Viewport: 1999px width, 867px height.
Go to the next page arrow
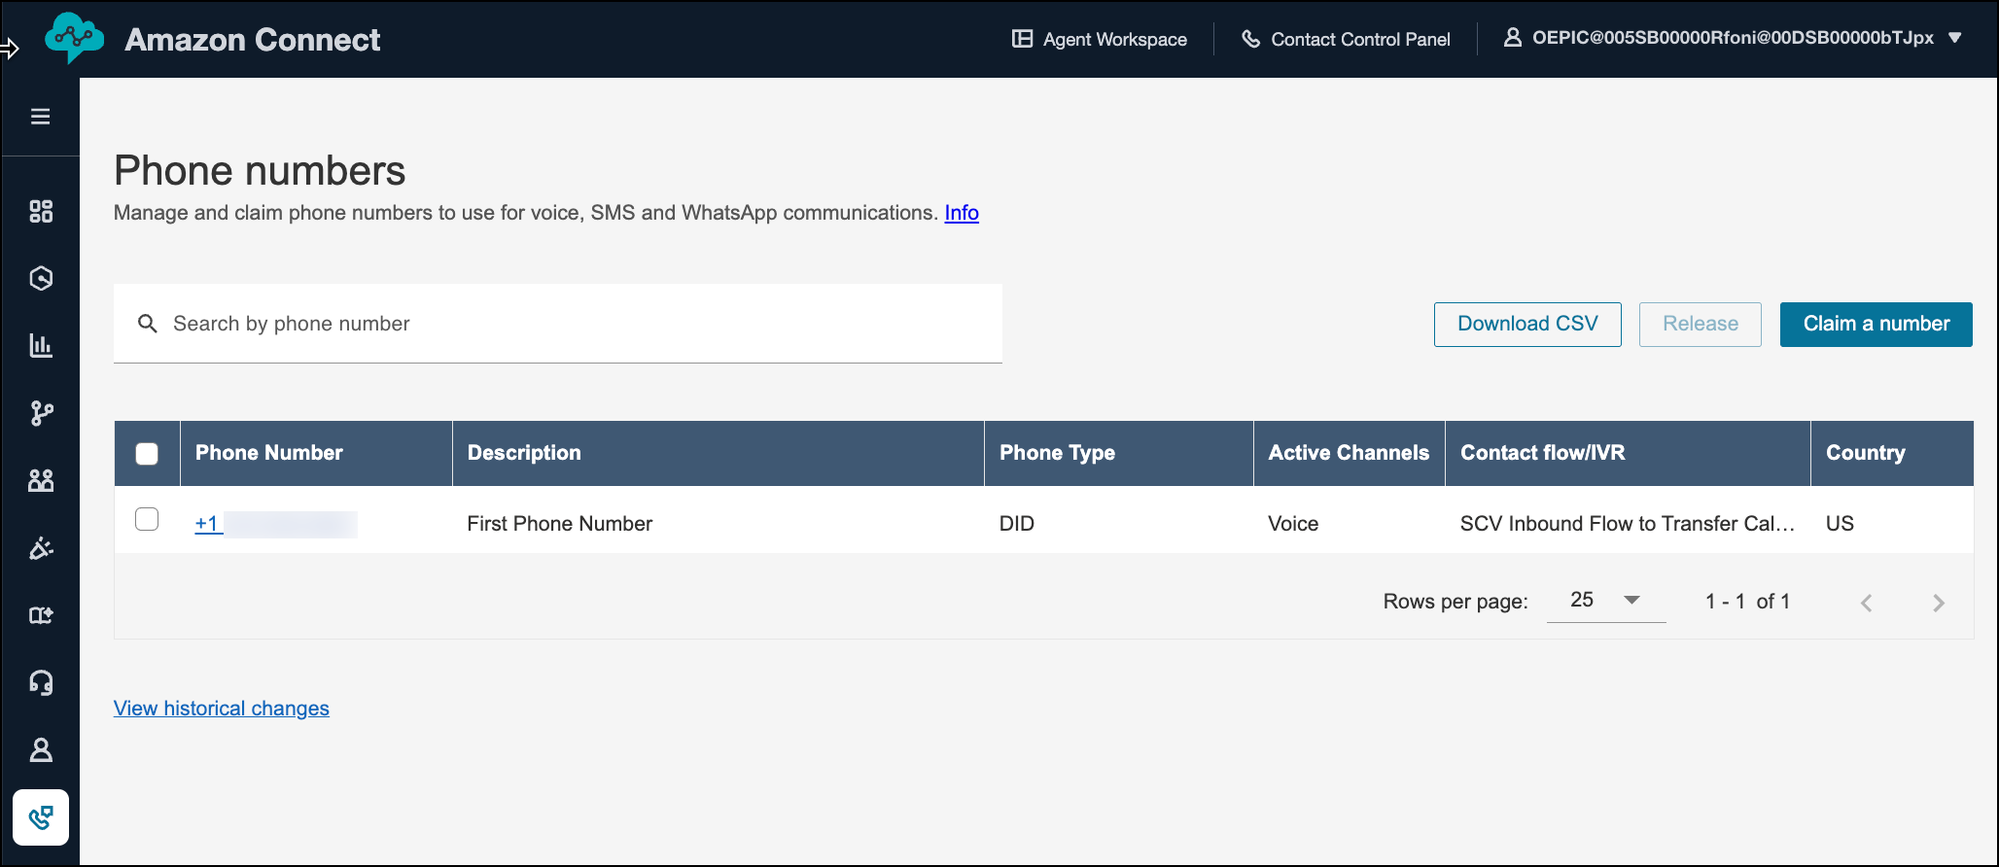tap(1939, 603)
